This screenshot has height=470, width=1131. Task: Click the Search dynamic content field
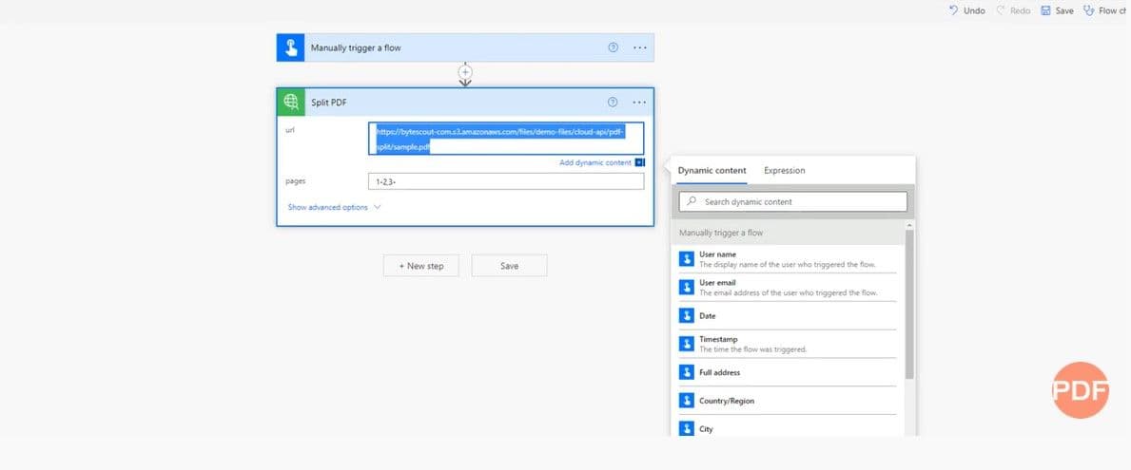[x=792, y=201]
